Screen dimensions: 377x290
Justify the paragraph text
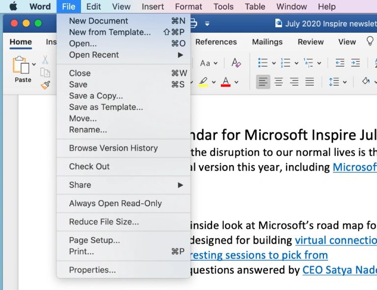point(309,82)
